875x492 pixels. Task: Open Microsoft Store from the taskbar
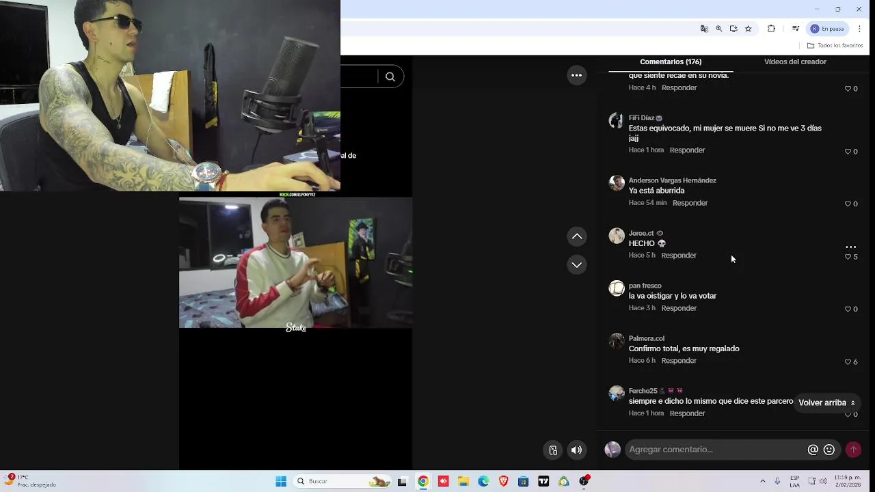pos(523,481)
